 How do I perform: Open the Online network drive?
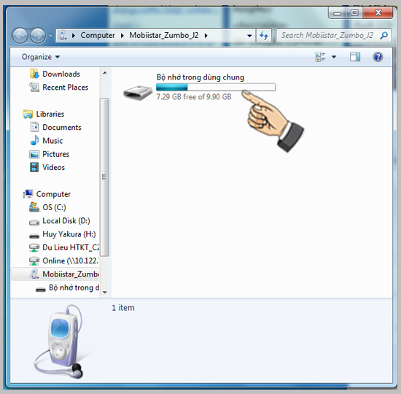tap(70, 260)
